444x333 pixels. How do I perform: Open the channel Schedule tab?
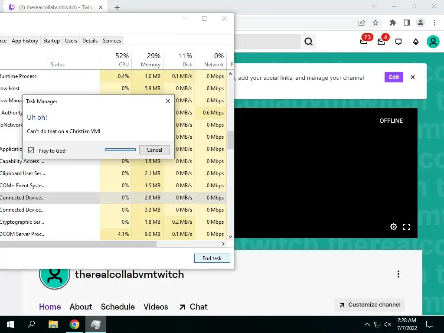[118, 307]
